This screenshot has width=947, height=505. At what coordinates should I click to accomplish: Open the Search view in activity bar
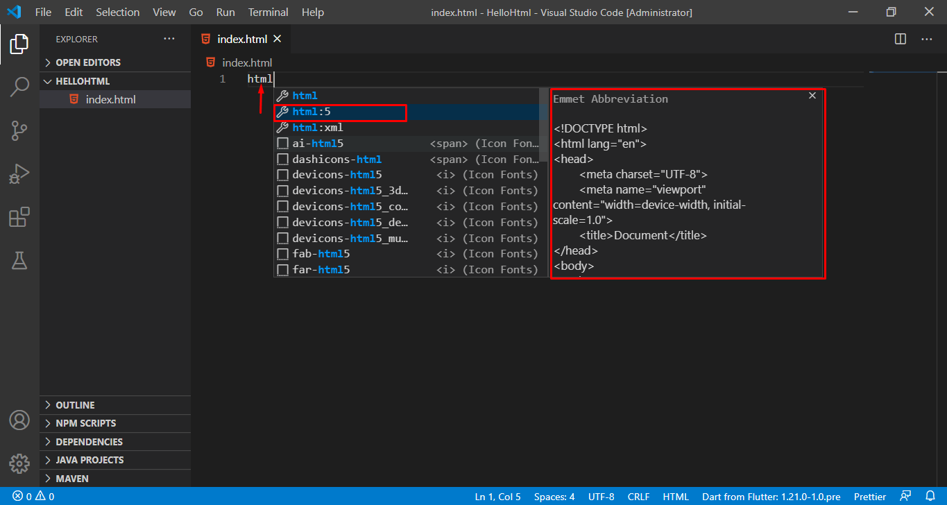[19, 87]
